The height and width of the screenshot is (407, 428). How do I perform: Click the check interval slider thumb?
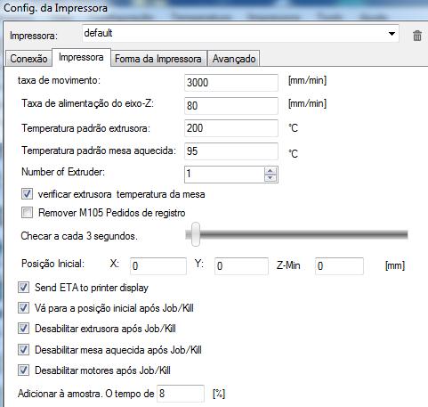point(196,234)
